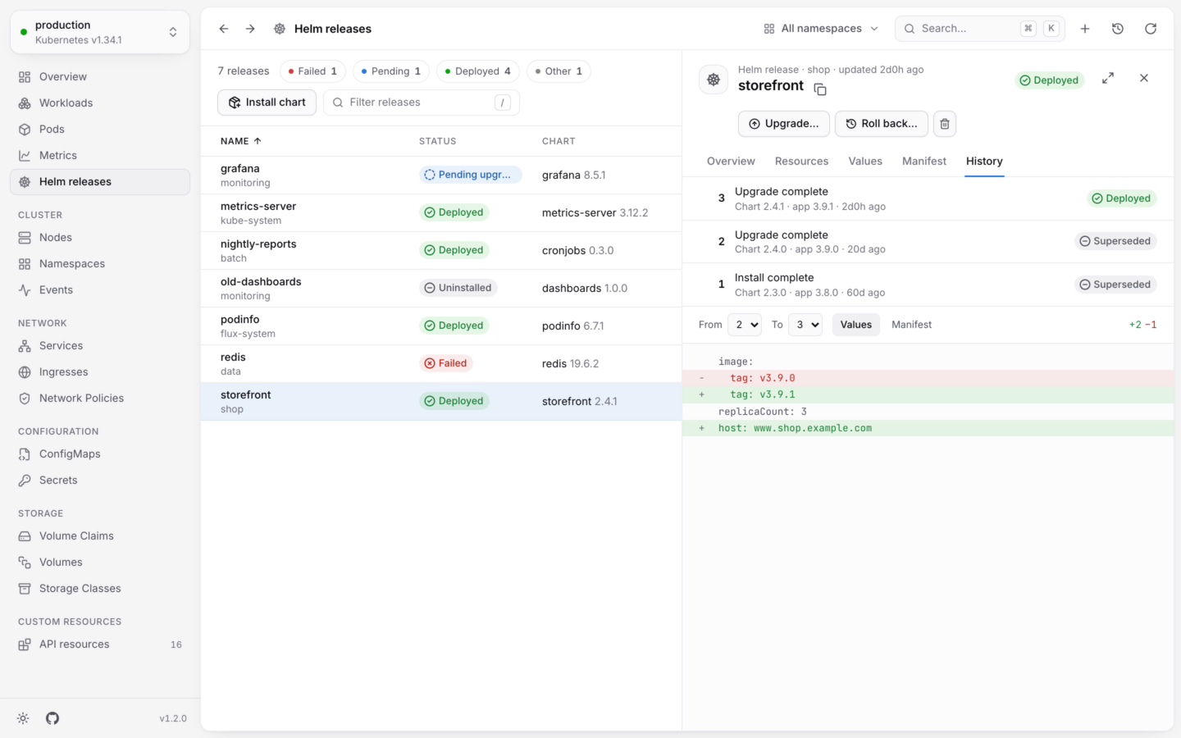Switch to the Resources tab
Image resolution: width=1181 pixels, height=738 pixels.
(x=801, y=162)
